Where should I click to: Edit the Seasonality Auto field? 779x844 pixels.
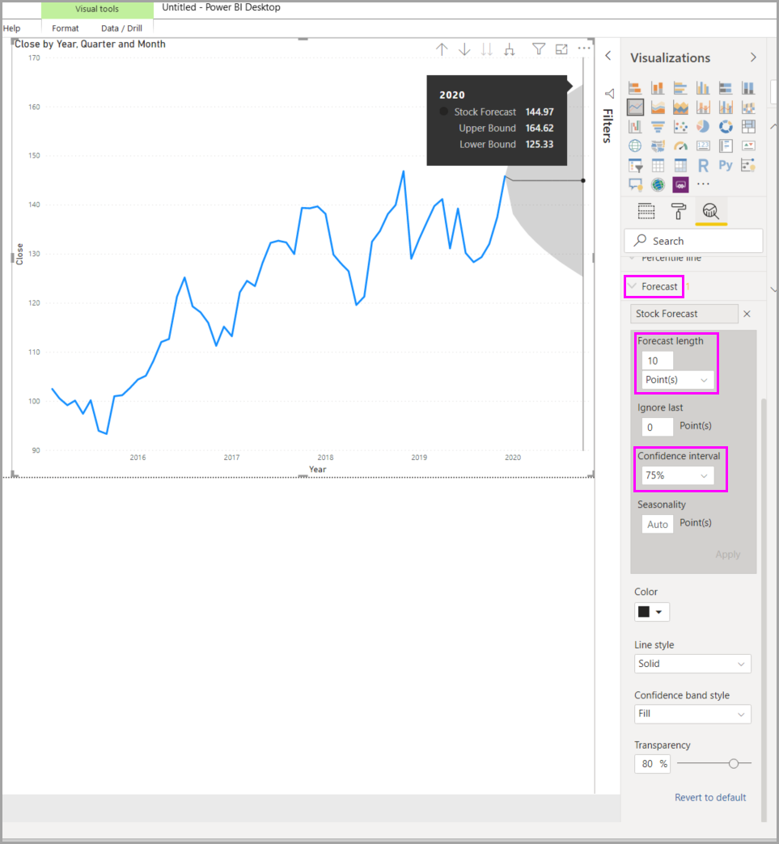tap(657, 525)
